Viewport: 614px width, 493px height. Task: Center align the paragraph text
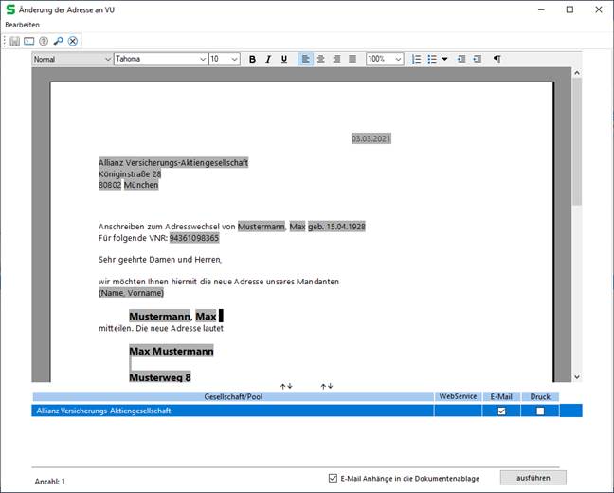[321, 59]
